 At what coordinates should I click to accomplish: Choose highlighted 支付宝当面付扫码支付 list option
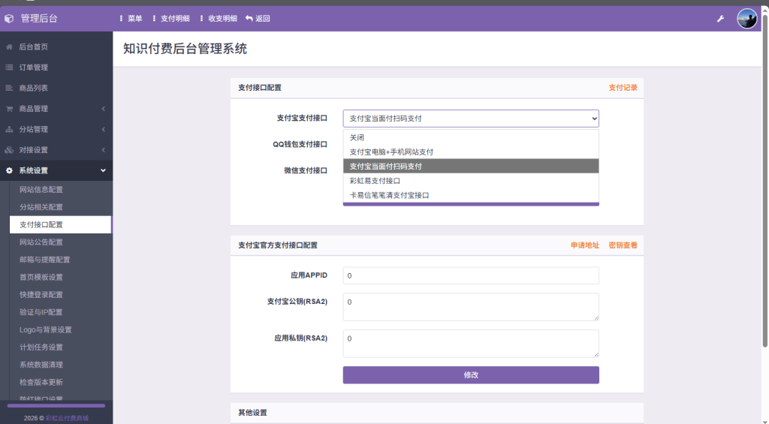[471, 166]
